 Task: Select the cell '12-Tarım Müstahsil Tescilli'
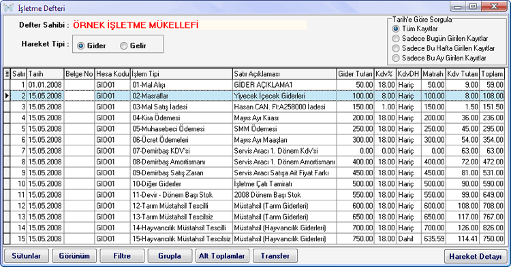point(181,206)
